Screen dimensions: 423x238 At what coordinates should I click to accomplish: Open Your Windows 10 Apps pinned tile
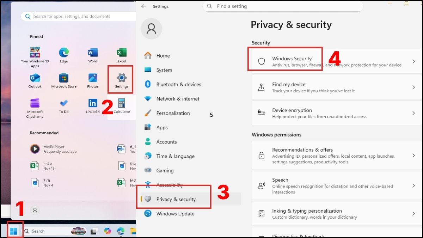tap(35, 57)
